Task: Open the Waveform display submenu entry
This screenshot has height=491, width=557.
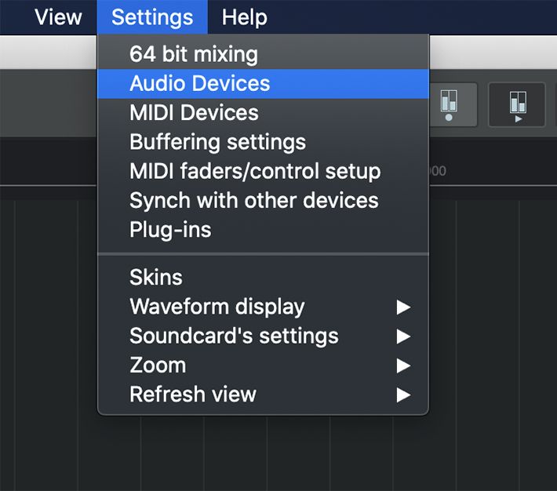Action: click(263, 307)
